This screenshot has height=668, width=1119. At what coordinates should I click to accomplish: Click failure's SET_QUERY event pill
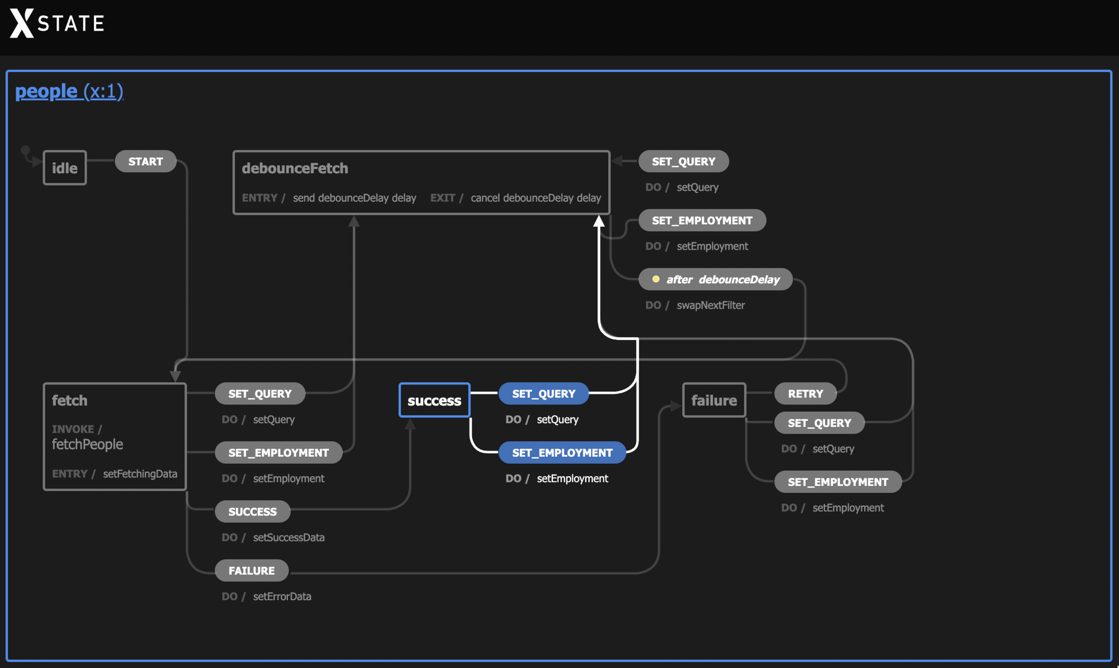pos(819,423)
